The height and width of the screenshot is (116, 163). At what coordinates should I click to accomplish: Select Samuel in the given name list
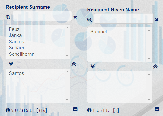point(98,32)
